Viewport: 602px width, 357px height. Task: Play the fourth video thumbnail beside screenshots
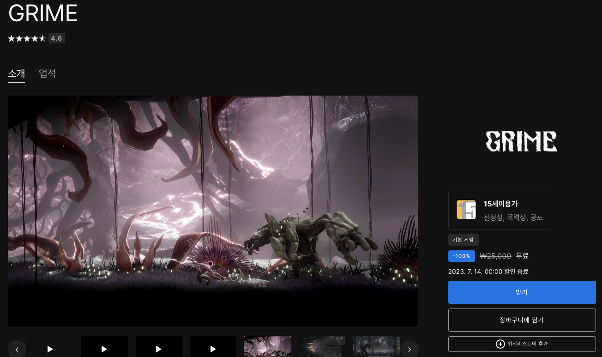pyautogui.click(x=213, y=346)
